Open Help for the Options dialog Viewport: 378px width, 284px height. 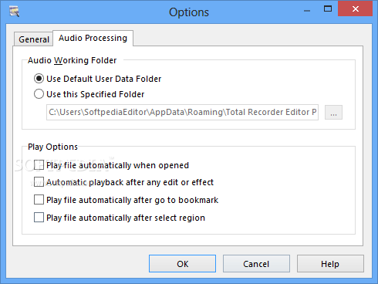tap(330, 264)
